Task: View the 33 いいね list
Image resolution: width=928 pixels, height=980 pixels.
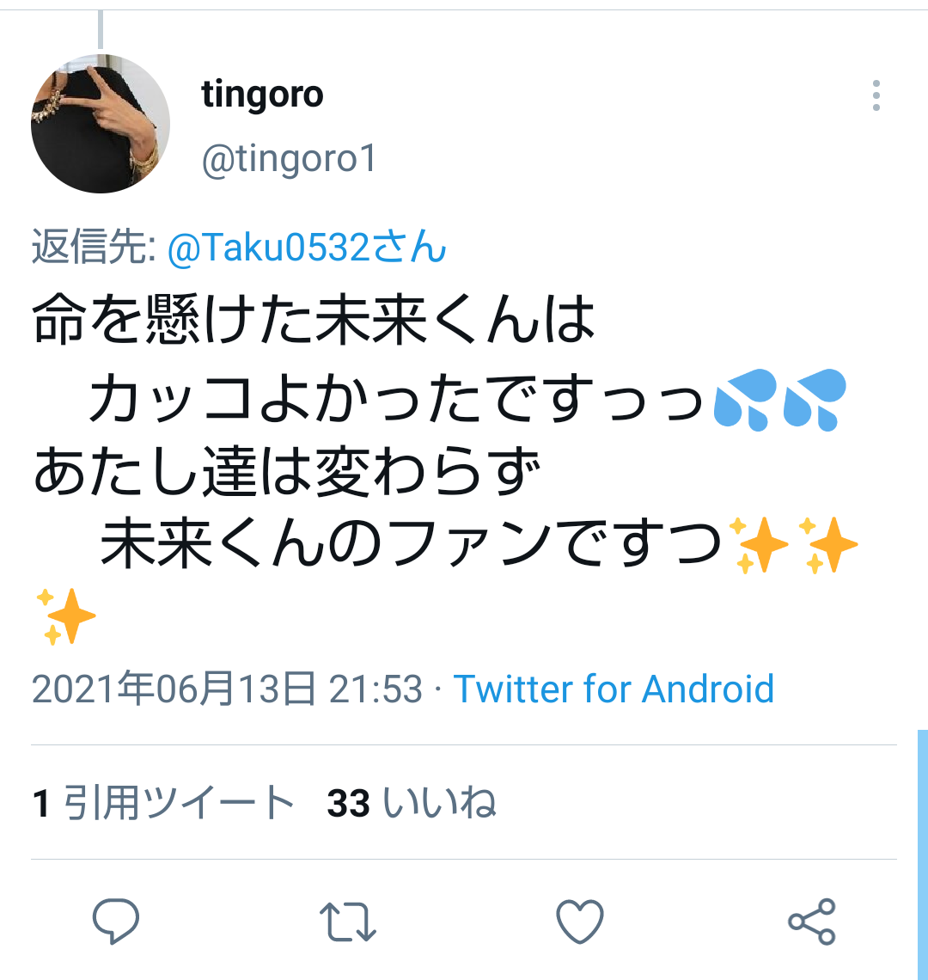Action: coord(412,803)
